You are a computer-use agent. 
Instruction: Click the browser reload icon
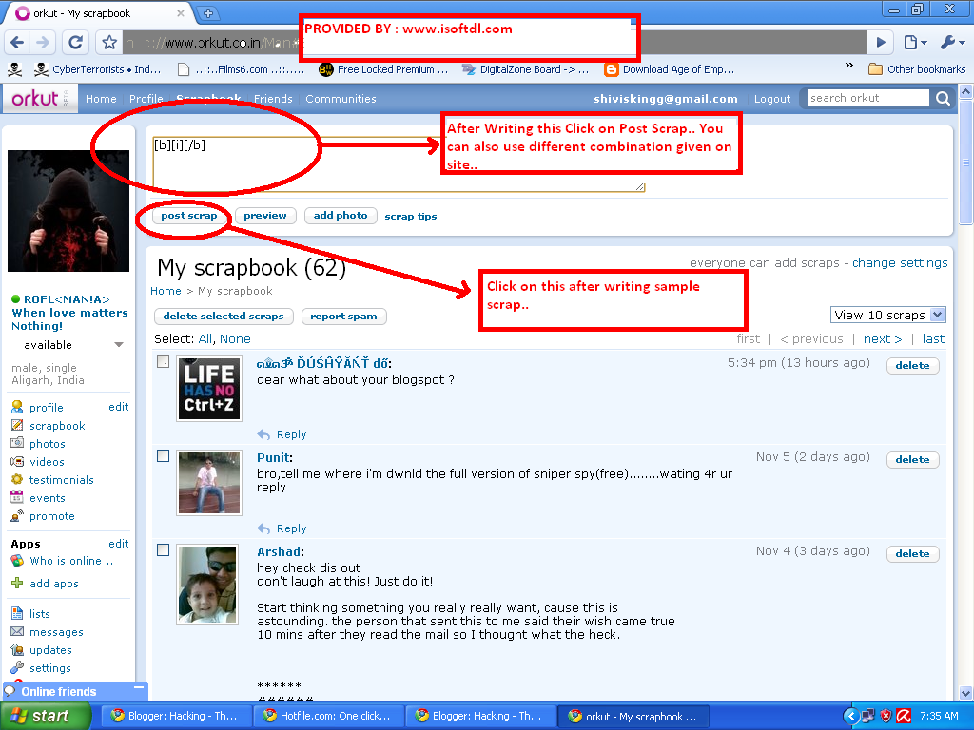(75, 41)
